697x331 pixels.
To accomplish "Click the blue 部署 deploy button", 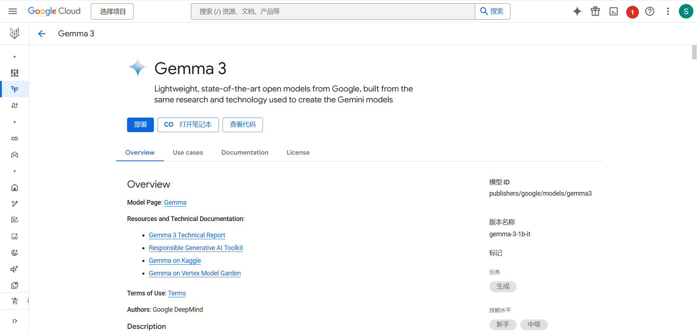I will (x=140, y=125).
